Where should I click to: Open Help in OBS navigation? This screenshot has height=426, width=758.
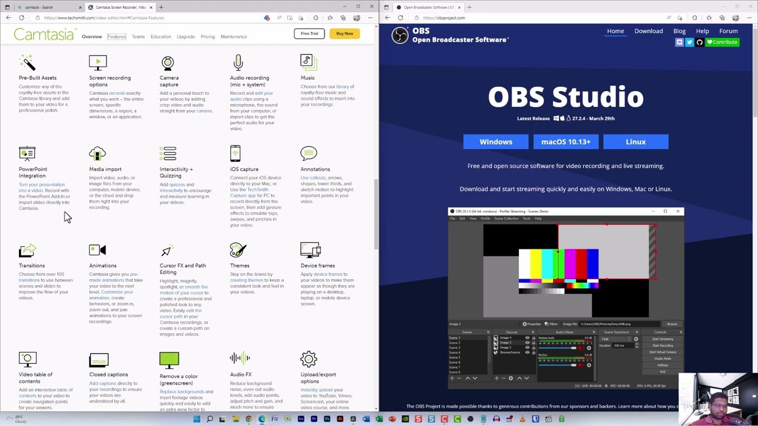pyautogui.click(x=702, y=31)
